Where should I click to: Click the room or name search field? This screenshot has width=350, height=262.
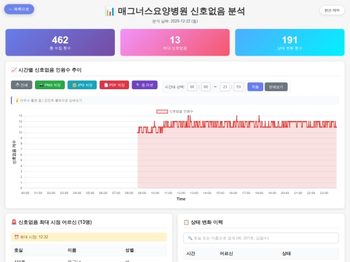[261, 238]
